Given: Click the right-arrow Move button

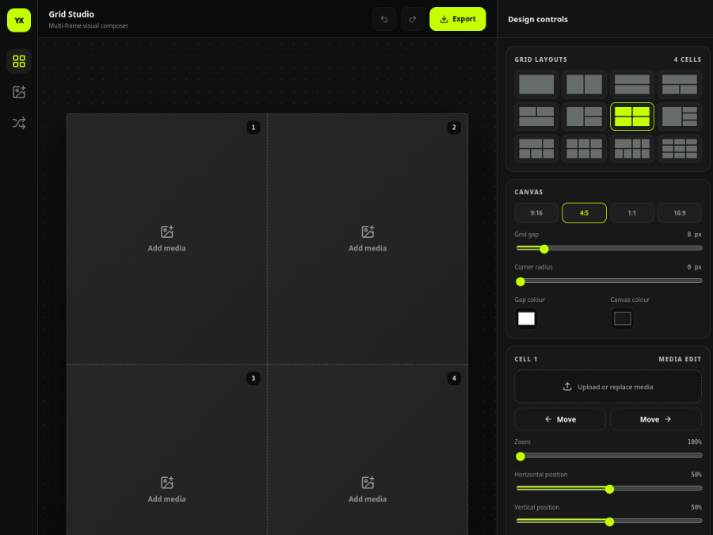Looking at the screenshot, I should pos(656,419).
